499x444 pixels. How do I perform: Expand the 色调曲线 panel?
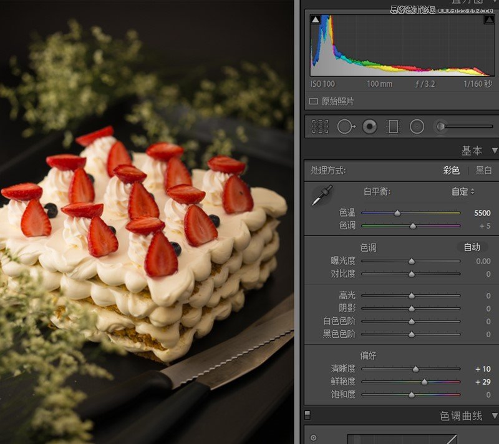pos(495,415)
